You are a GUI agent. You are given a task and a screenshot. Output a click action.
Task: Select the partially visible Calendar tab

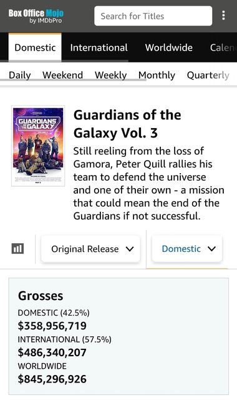pyautogui.click(x=222, y=47)
